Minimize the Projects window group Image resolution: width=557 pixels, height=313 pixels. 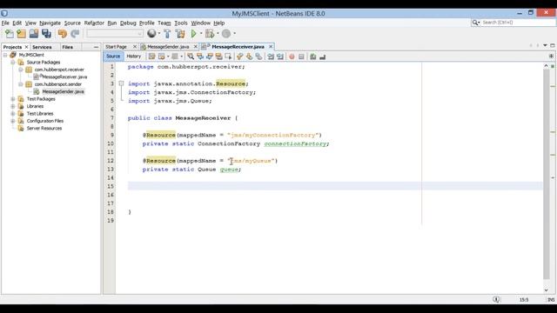[96, 47]
